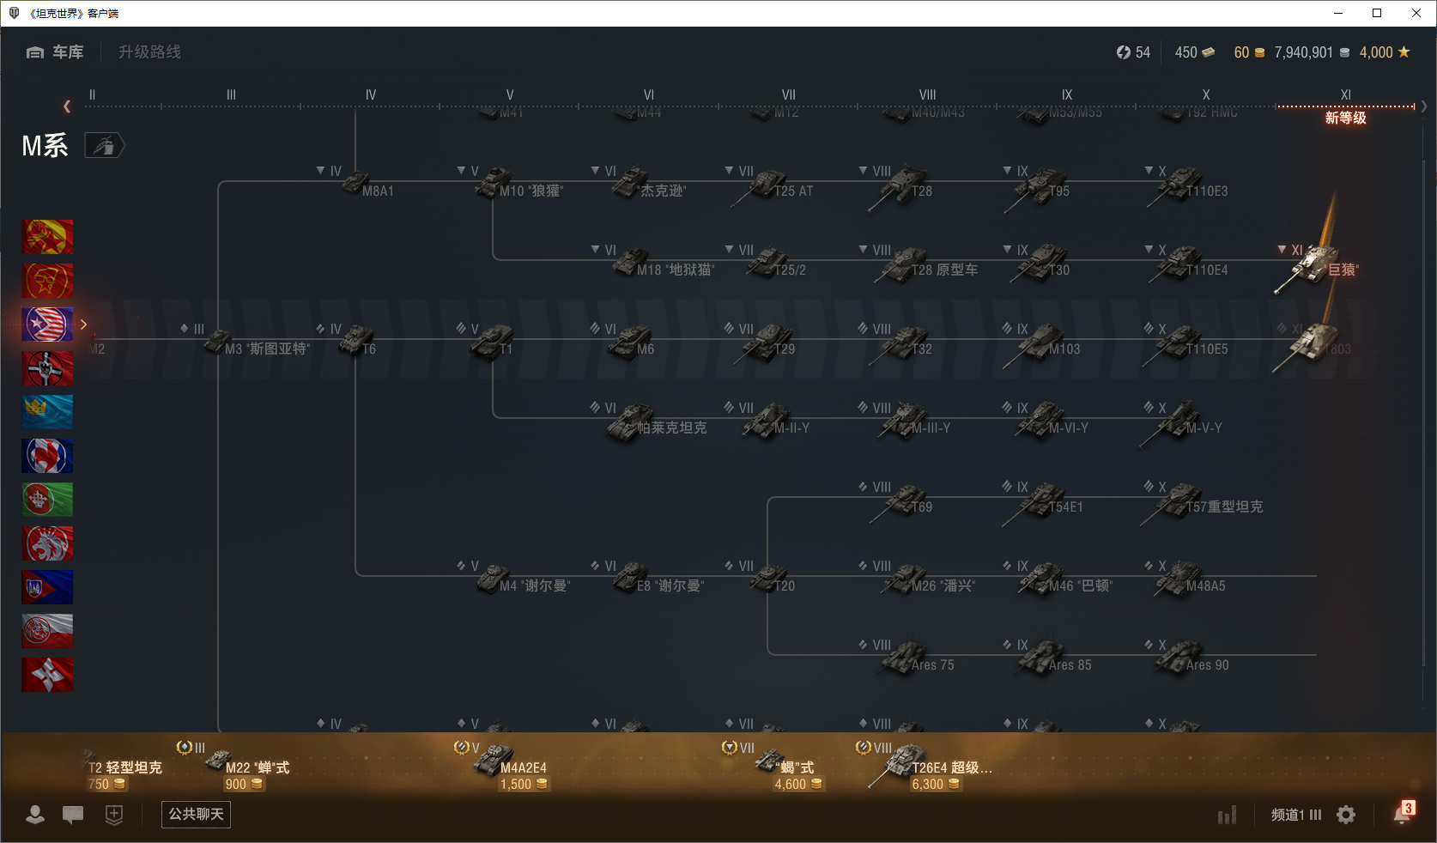This screenshot has width=1437, height=843.
Task: Open the server statistics bars icon
Action: [1228, 815]
